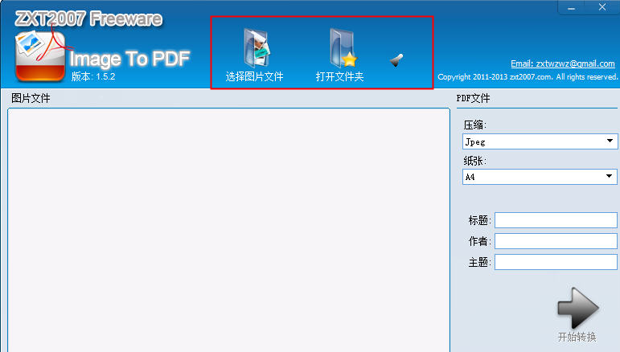Image resolution: width=620 pixels, height=352 pixels.
Task: Click the 主题 subject input field
Action: point(556,262)
